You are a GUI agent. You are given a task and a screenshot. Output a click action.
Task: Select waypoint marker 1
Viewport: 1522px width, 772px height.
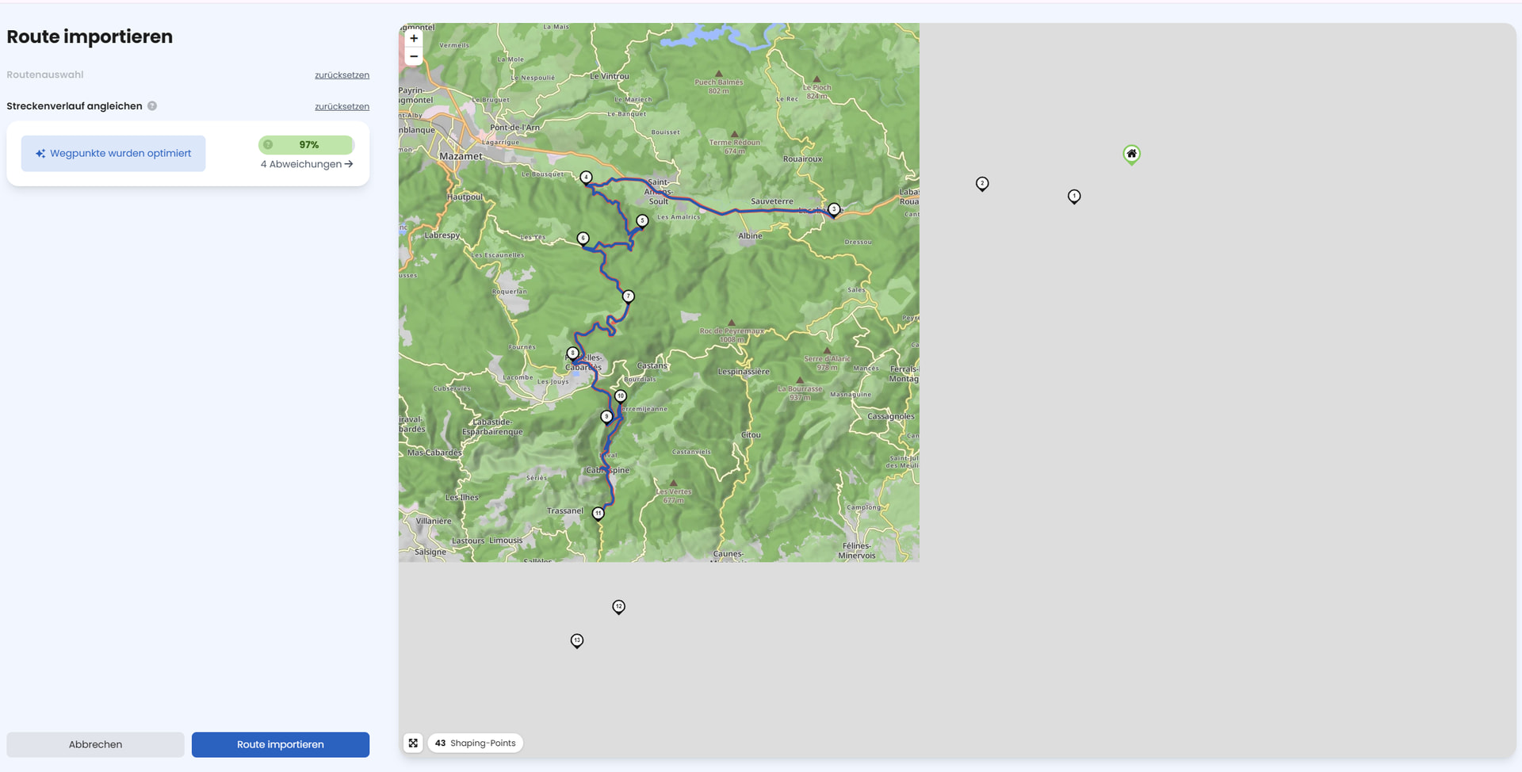tap(1074, 196)
